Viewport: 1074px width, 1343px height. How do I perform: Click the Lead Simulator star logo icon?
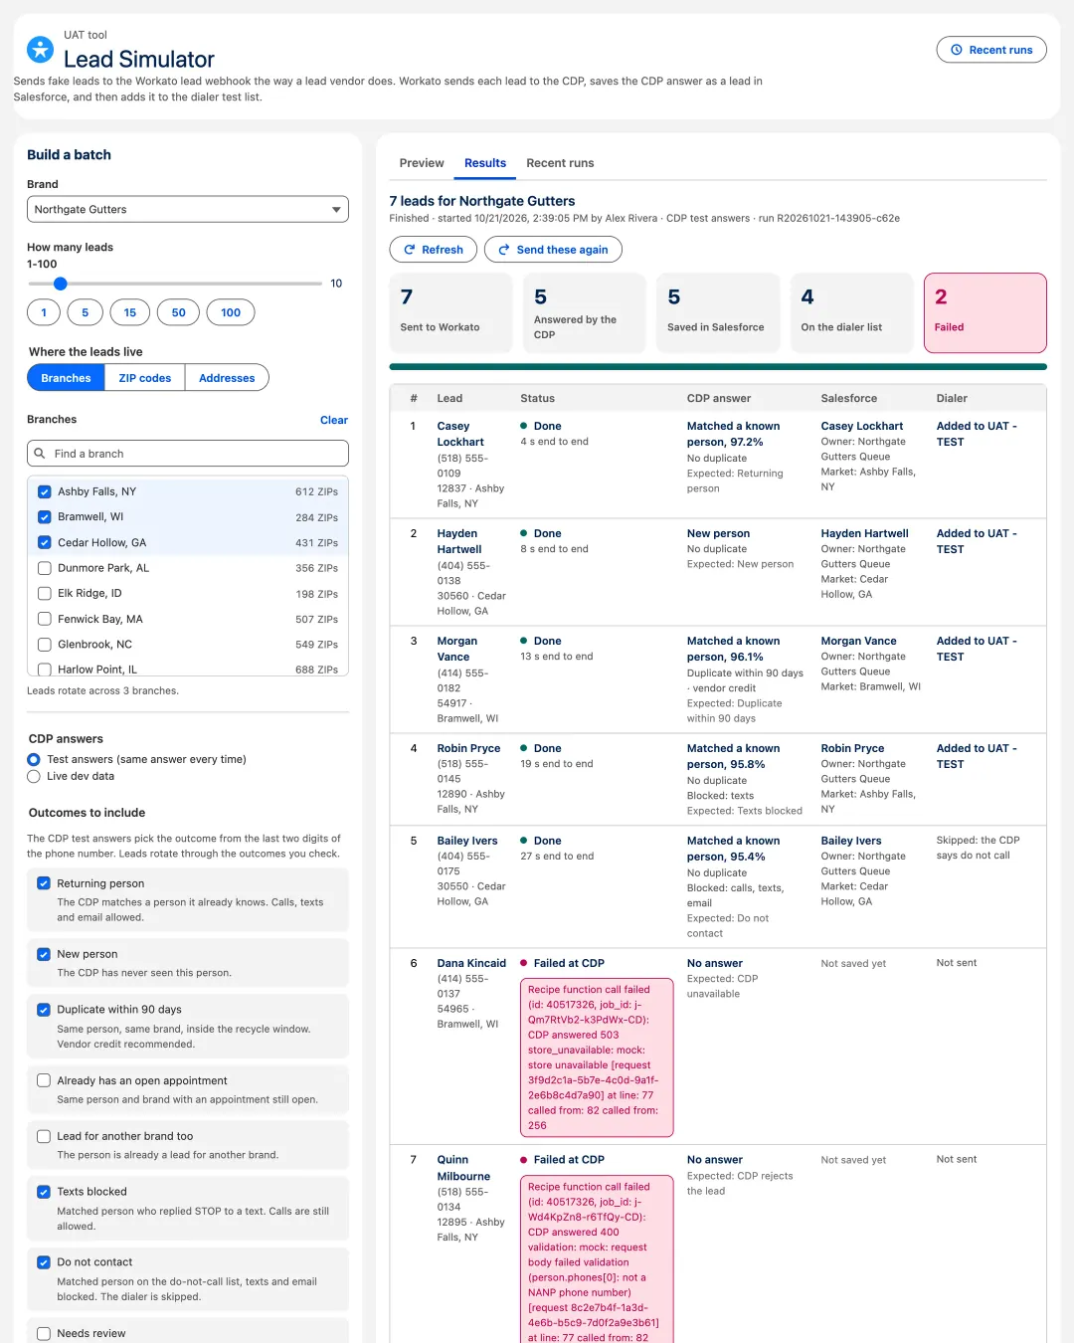[x=40, y=49]
